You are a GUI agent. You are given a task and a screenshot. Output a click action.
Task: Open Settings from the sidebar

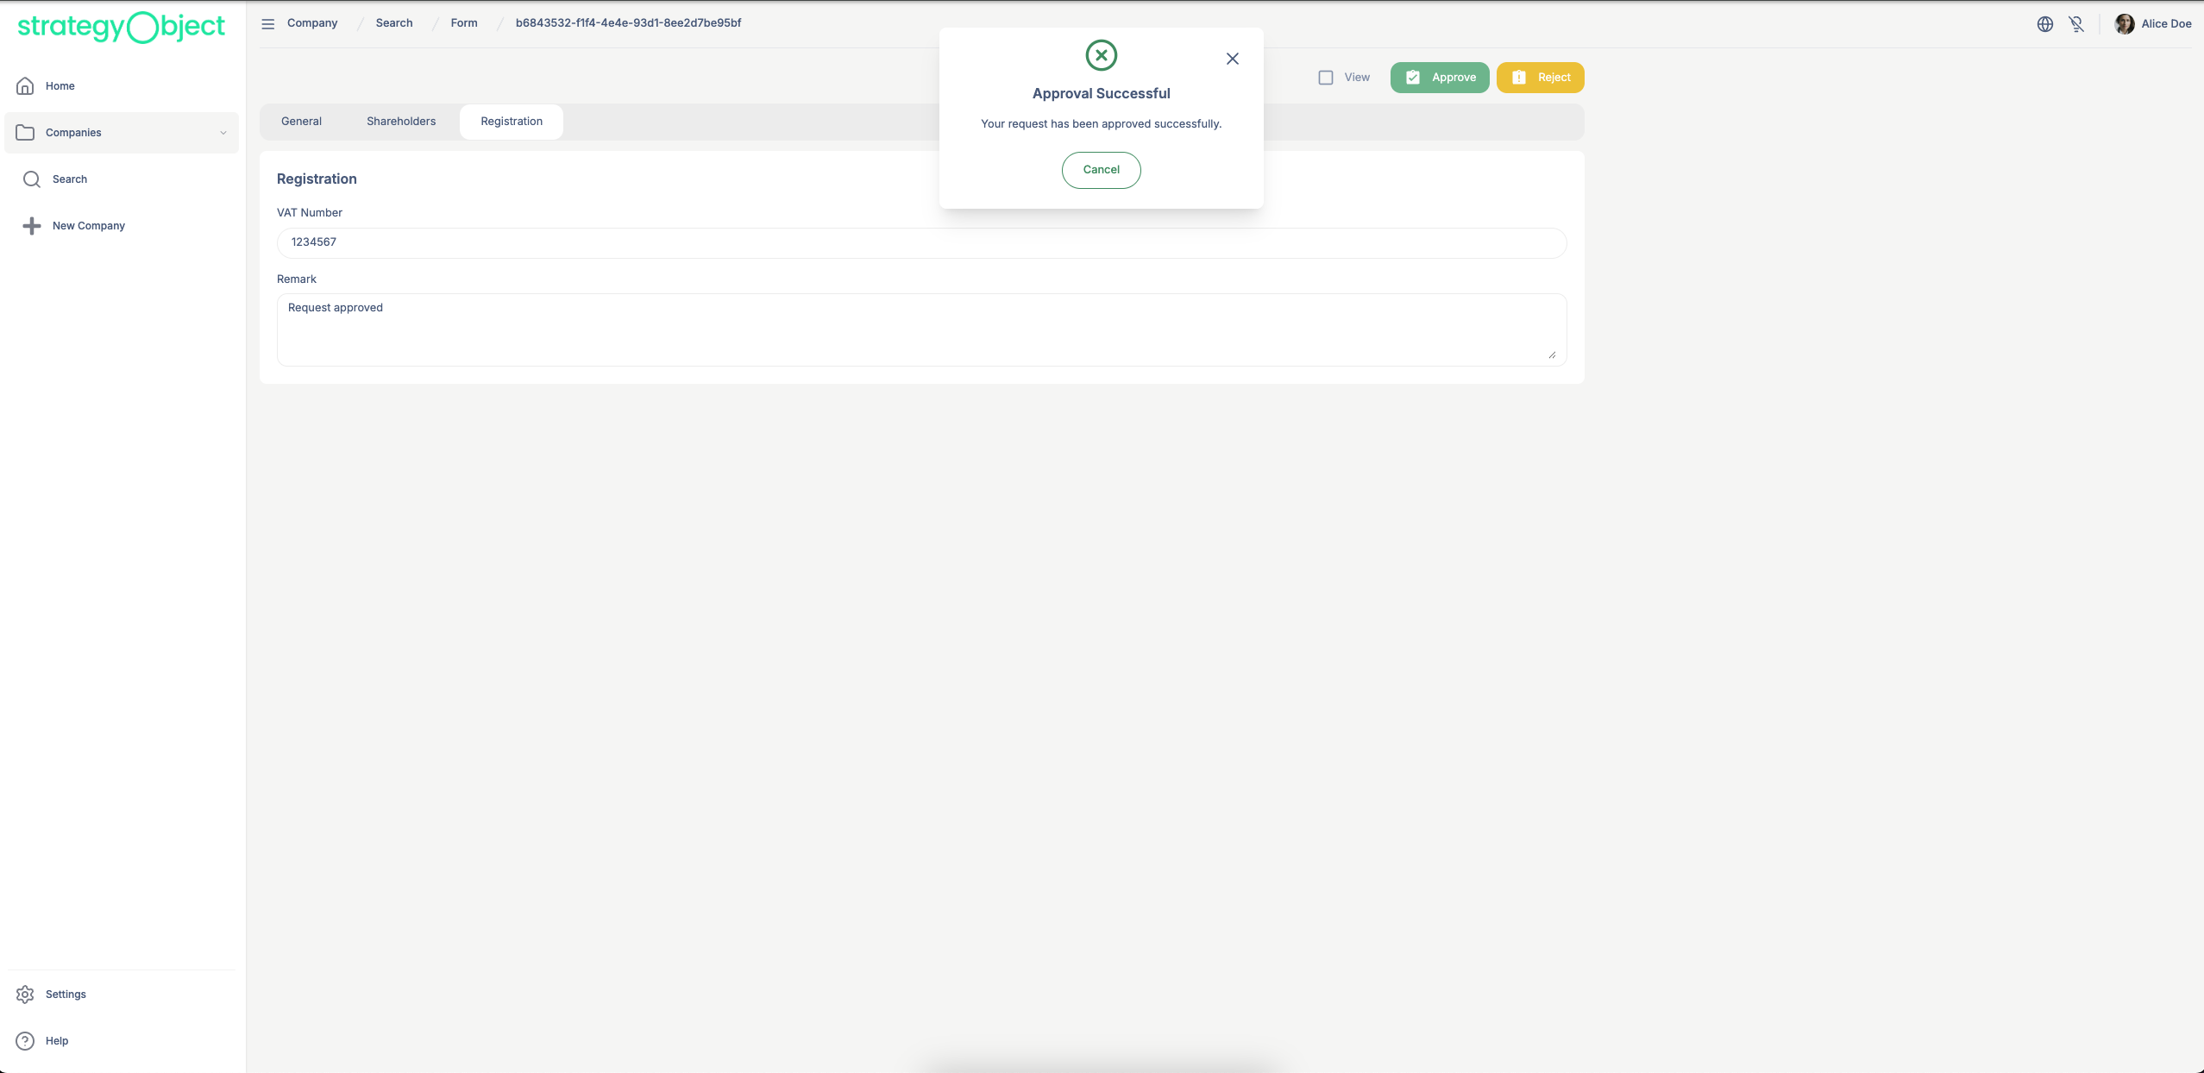point(65,995)
